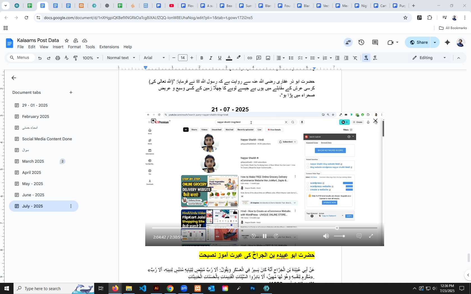Open the File menu
Image resolution: width=471 pixels, height=294 pixels.
[20, 47]
